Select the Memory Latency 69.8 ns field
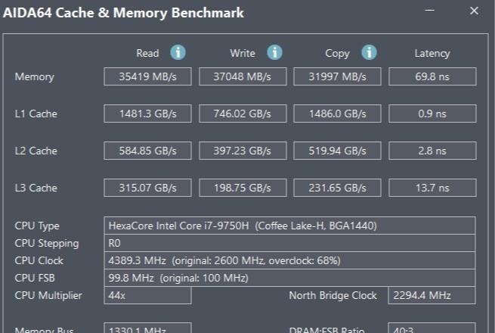This screenshot has width=495, height=333. (432, 76)
